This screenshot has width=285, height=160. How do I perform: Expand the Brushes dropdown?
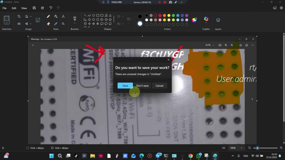[75, 23]
